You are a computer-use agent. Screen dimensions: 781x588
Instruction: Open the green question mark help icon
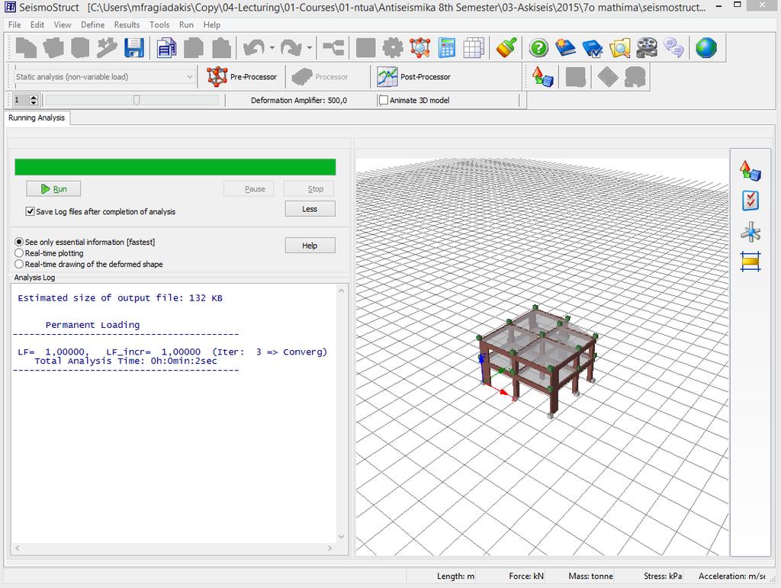point(538,48)
